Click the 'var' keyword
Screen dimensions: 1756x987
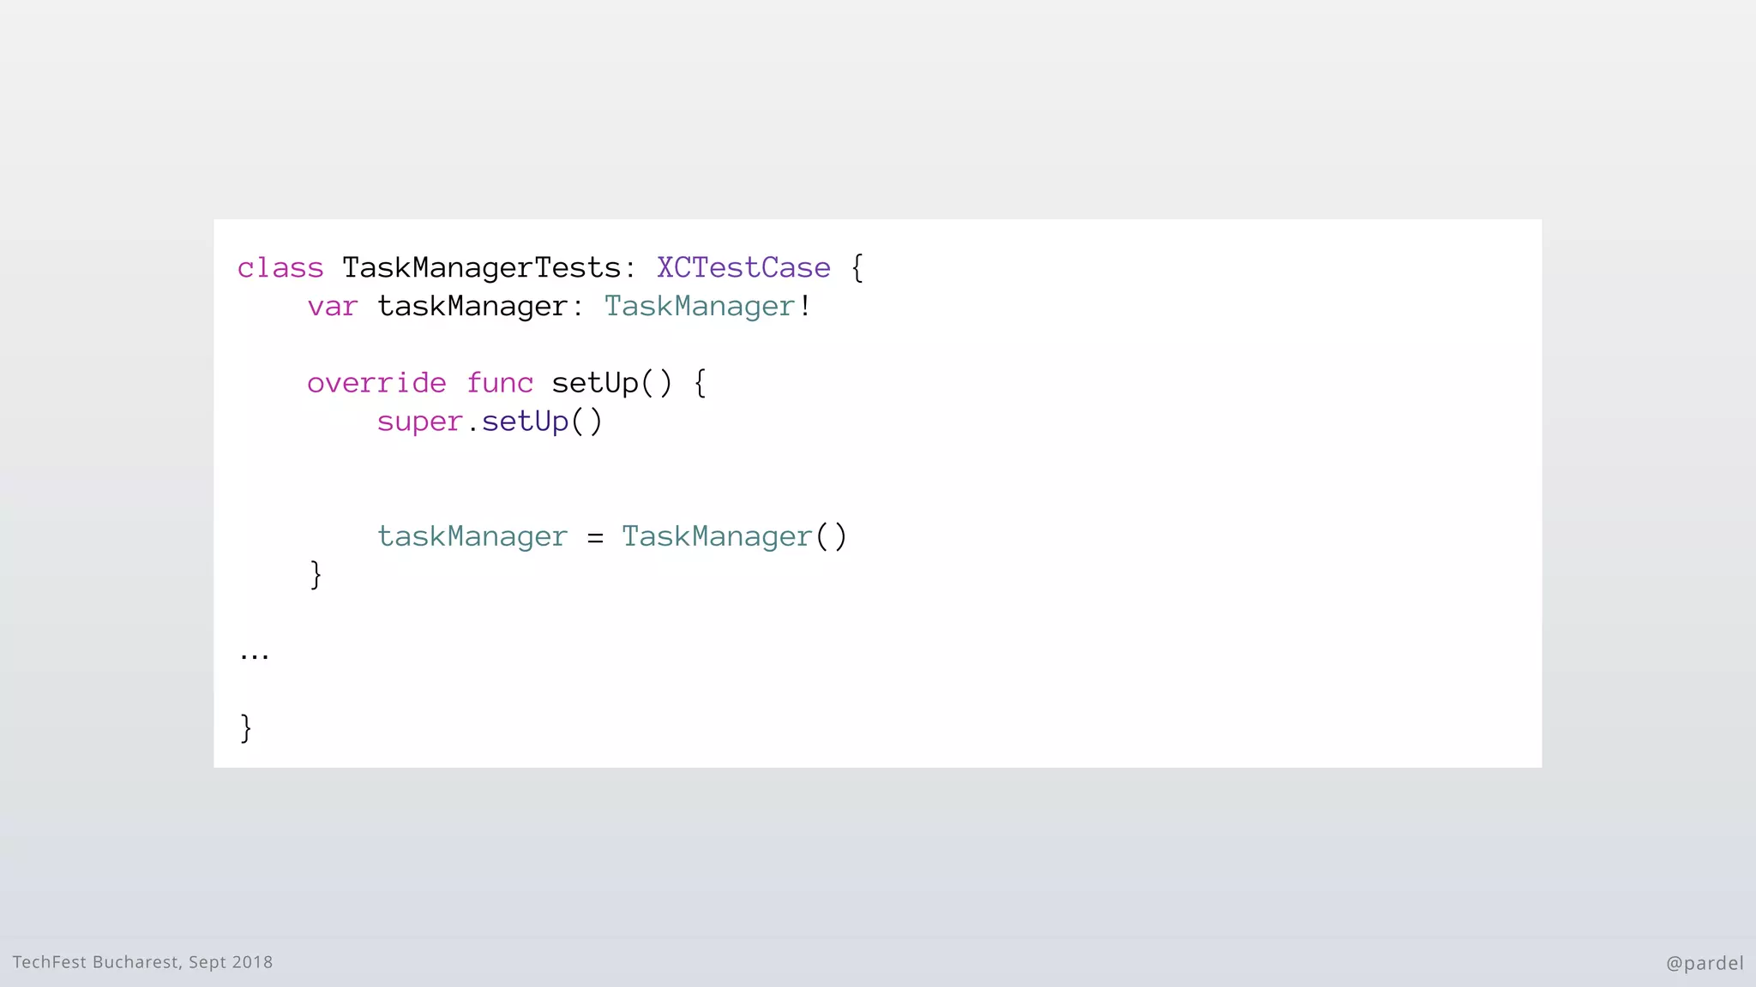point(333,307)
